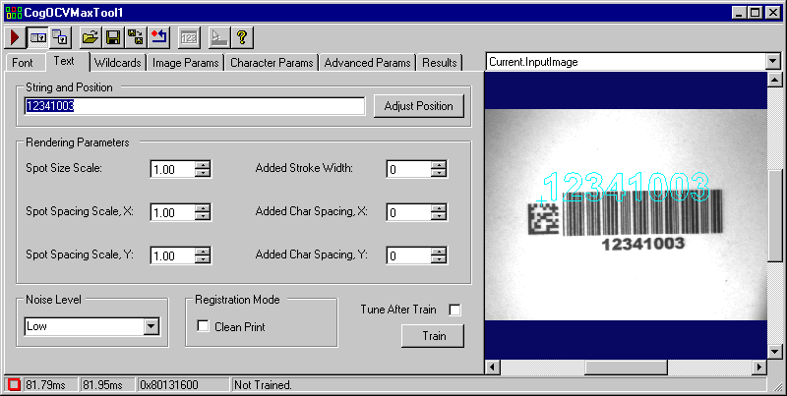The height and width of the screenshot is (396, 787).
Task: Decrease Added Char Spacing Y value
Action: (x=439, y=259)
